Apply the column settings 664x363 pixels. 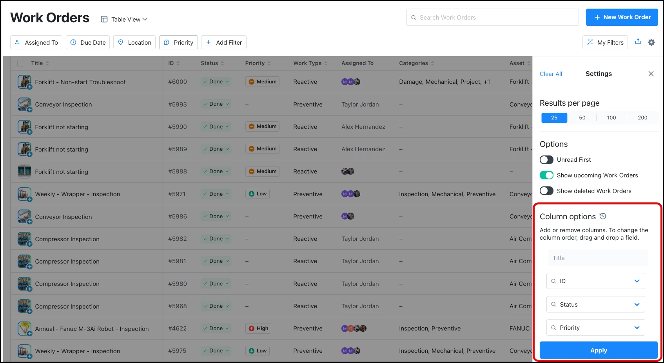coord(599,350)
